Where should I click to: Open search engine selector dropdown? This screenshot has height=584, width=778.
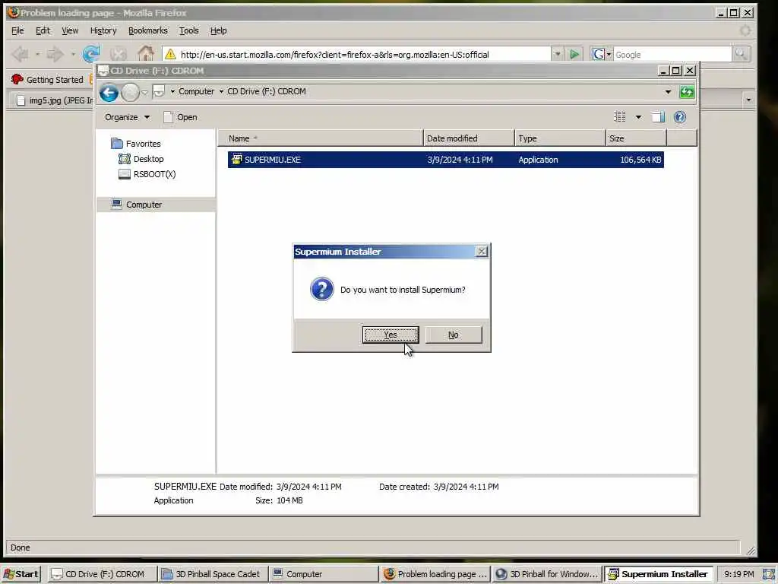(602, 54)
